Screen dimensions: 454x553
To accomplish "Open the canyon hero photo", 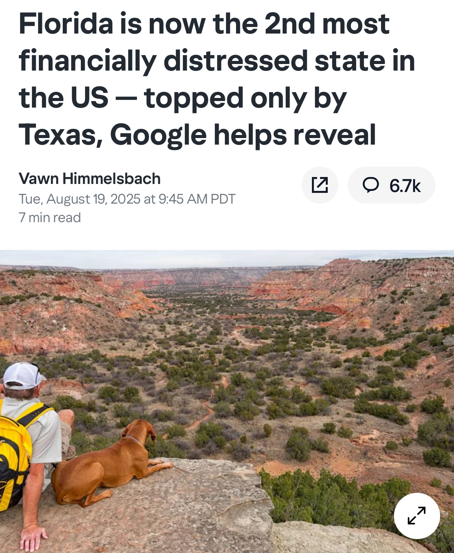I will pos(227,401).
